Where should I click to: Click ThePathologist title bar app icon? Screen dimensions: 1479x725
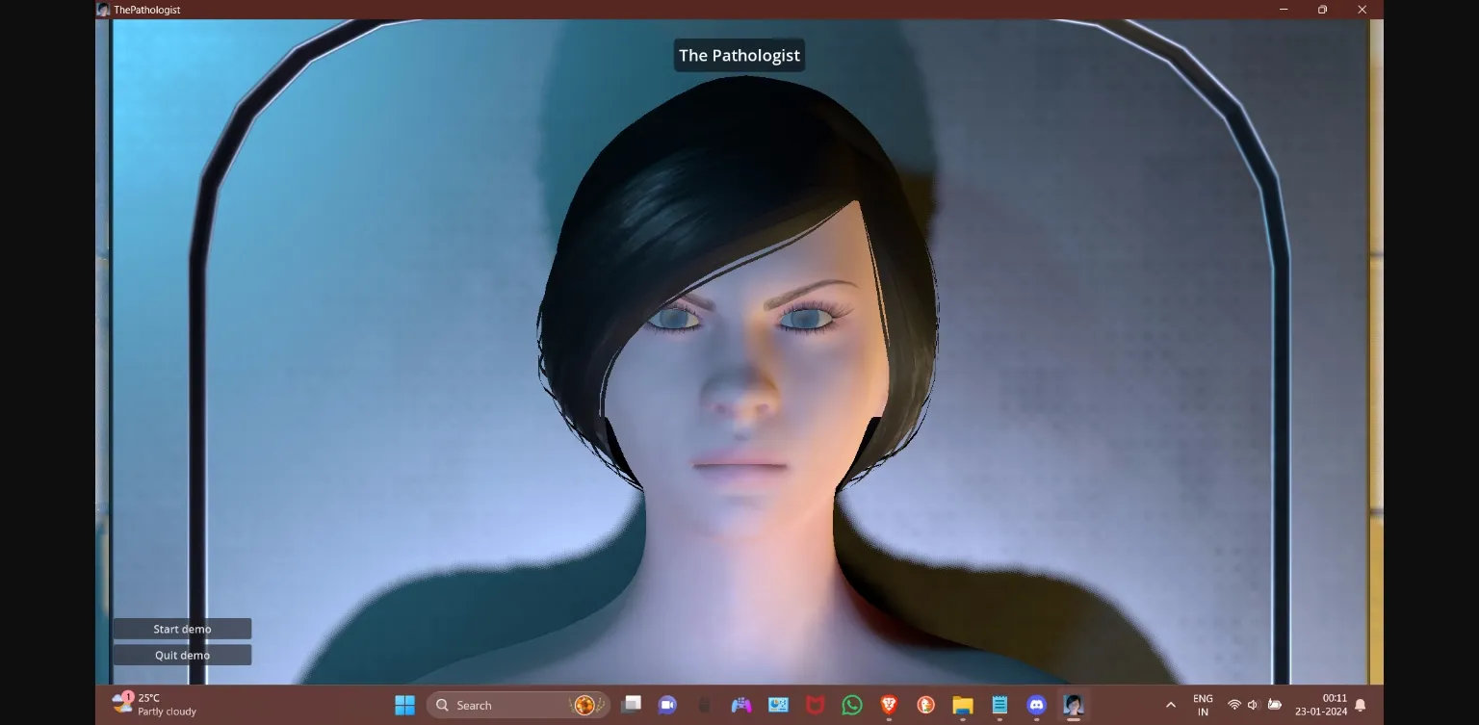pos(101,9)
